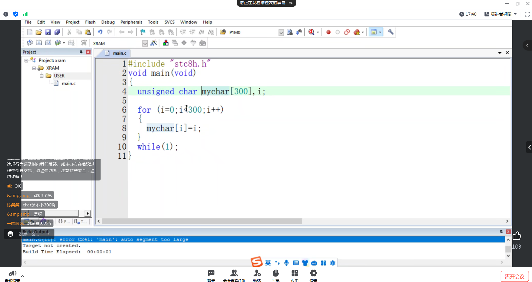The image size is (532, 282).
Task: Raise hand in the meeting
Action: [x=276, y=275]
